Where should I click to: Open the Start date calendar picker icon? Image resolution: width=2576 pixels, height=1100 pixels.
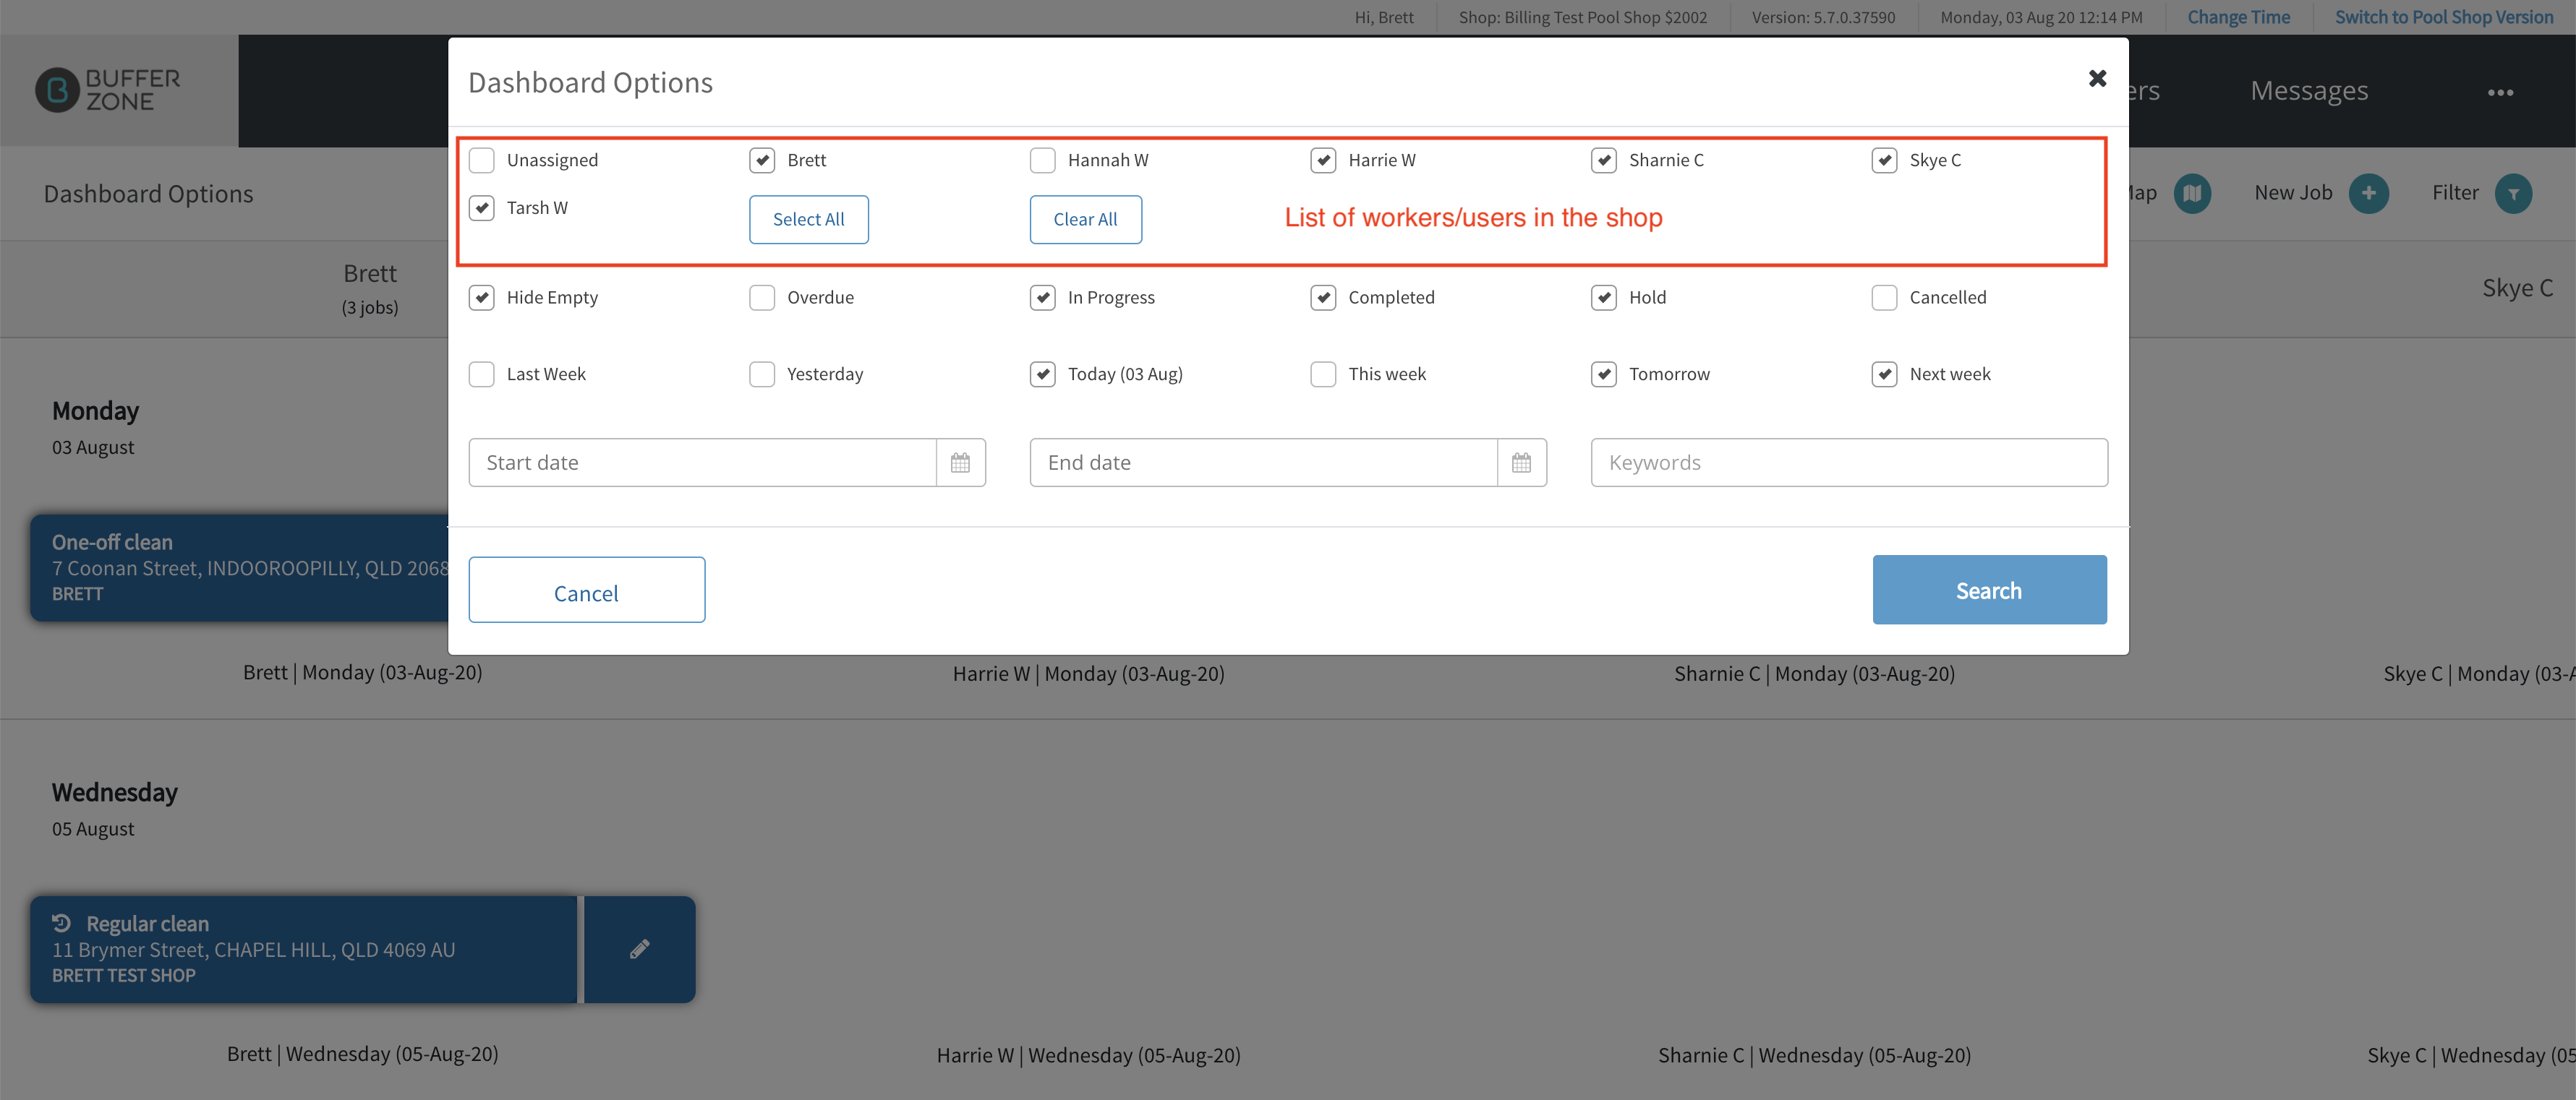pyautogui.click(x=960, y=463)
